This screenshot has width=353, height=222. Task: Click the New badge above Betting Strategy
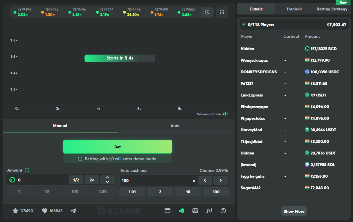tap(343, 2)
